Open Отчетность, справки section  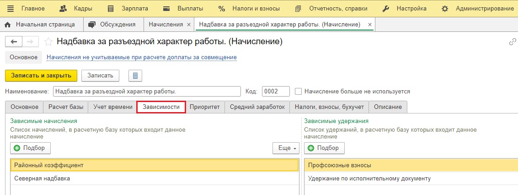pos(338,9)
